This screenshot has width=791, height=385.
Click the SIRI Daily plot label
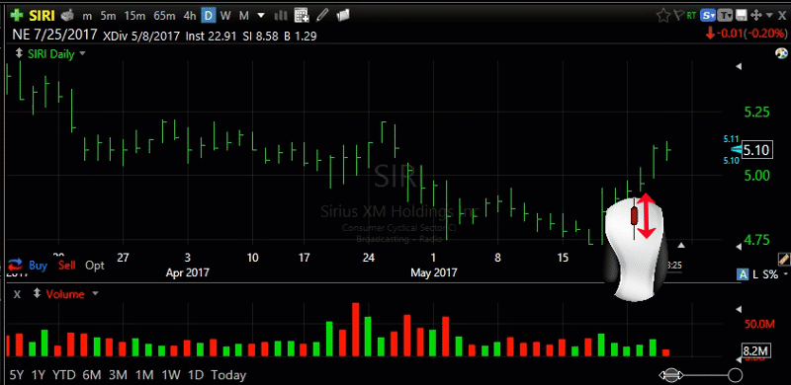(51, 54)
